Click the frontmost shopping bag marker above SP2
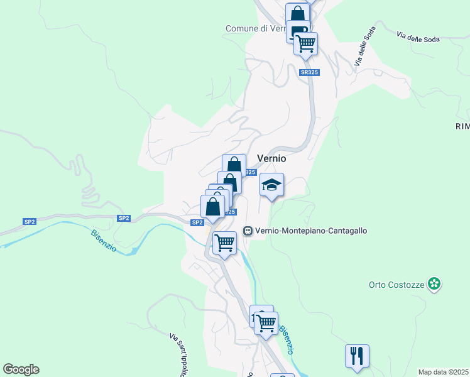 click(212, 207)
